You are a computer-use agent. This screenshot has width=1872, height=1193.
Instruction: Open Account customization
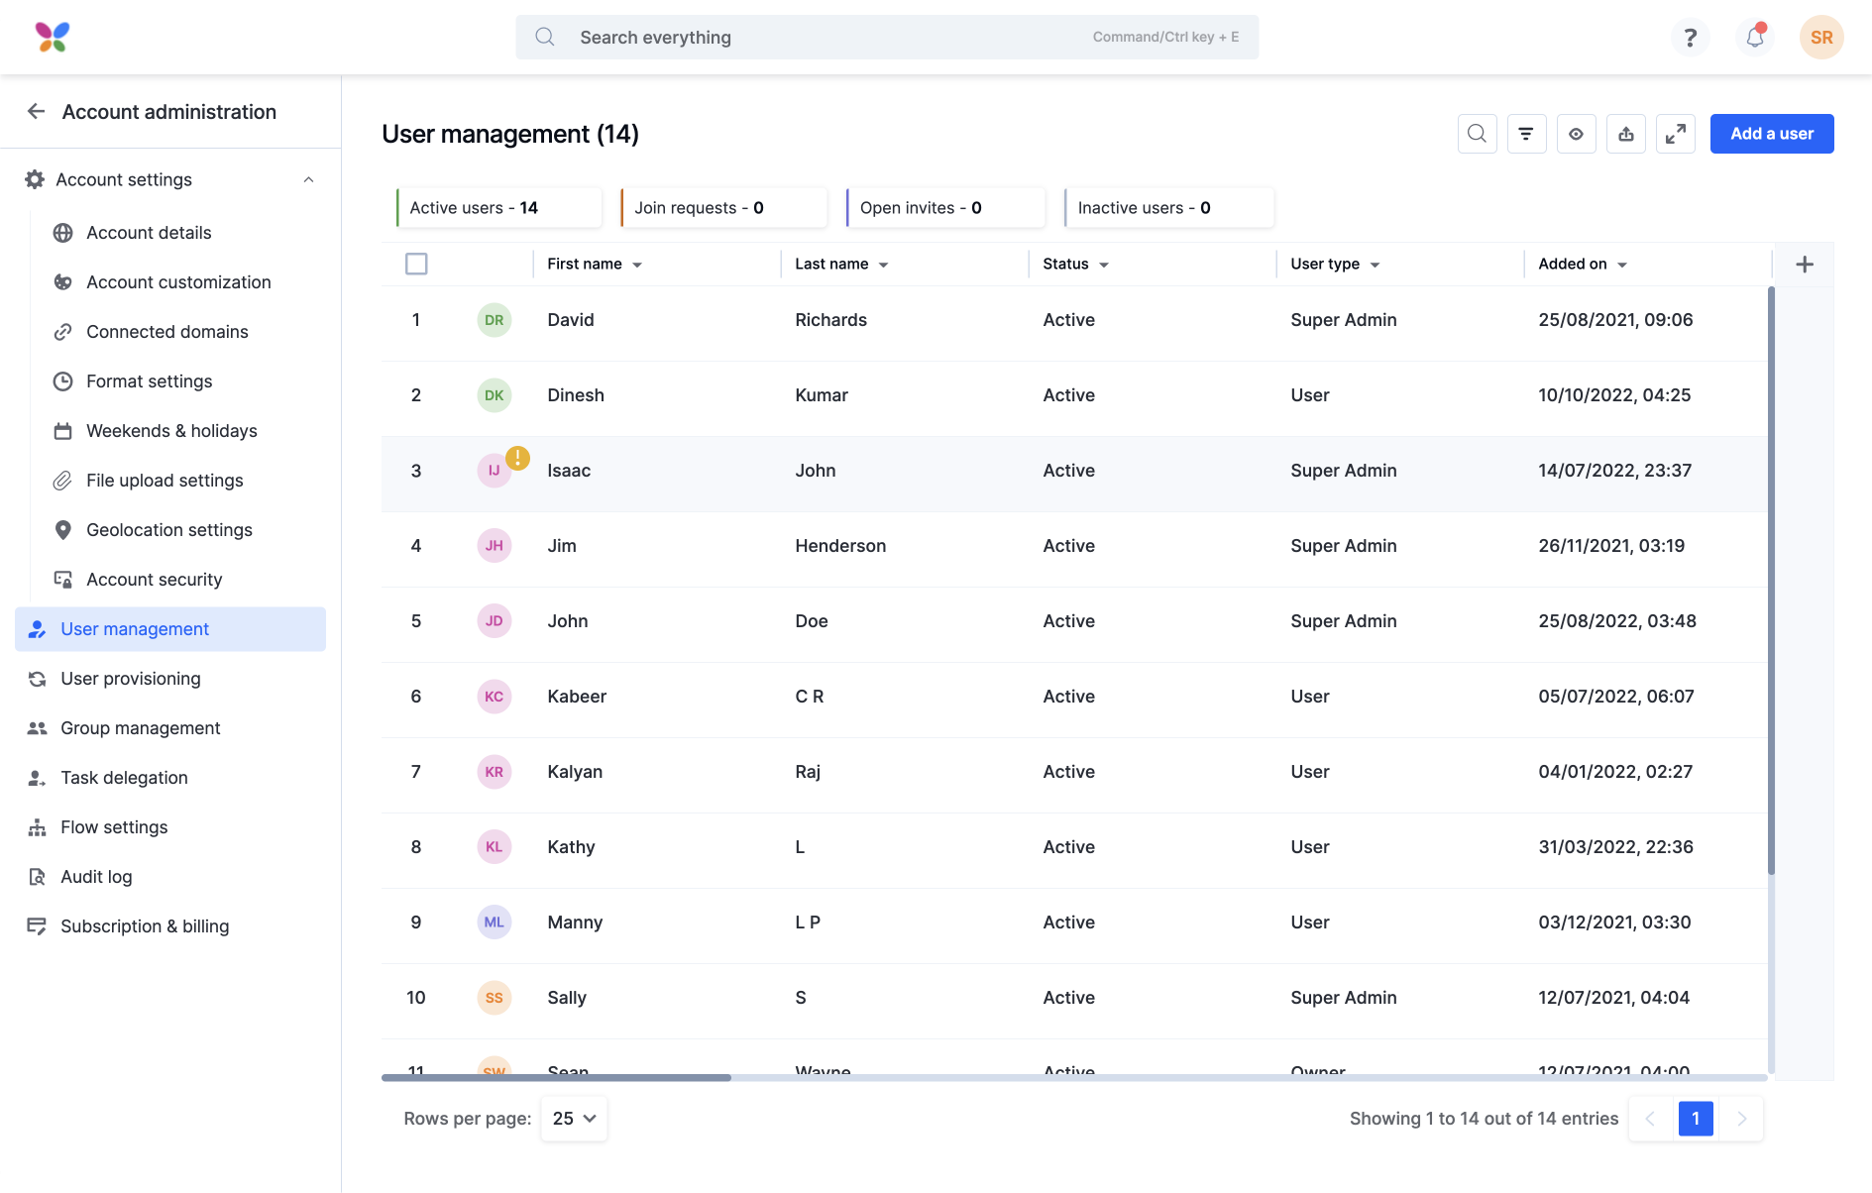point(178,282)
